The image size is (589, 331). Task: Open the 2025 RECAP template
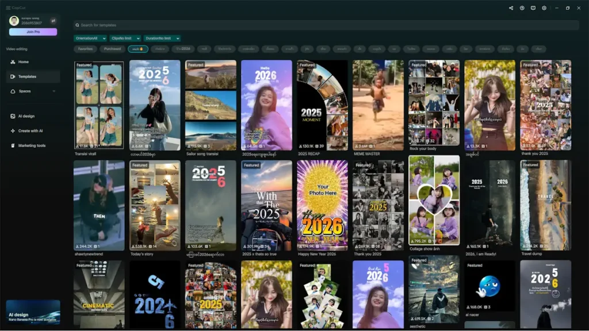coord(322,105)
